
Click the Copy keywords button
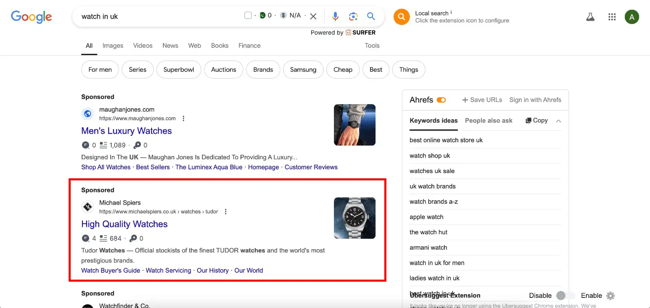tap(537, 121)
